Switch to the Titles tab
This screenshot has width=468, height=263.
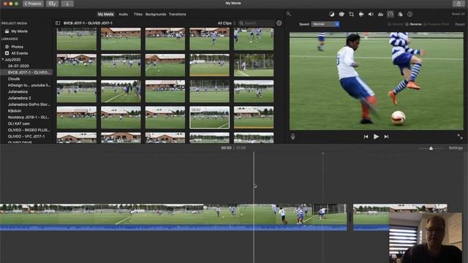pyautogui.click(x=138, y=14)
